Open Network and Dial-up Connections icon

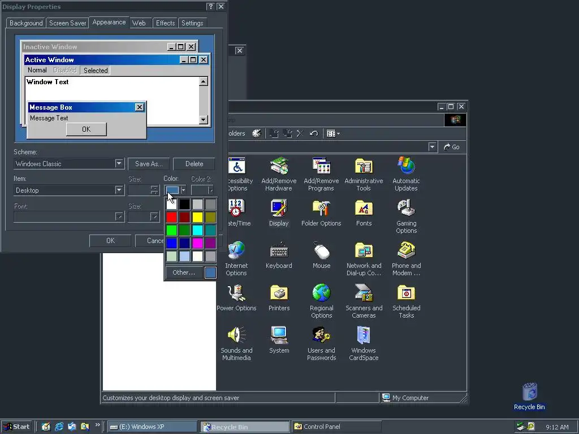coord(364,259)
